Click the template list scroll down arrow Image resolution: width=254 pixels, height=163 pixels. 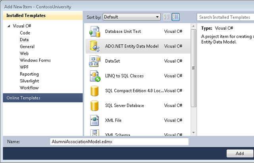click(193, 133)
